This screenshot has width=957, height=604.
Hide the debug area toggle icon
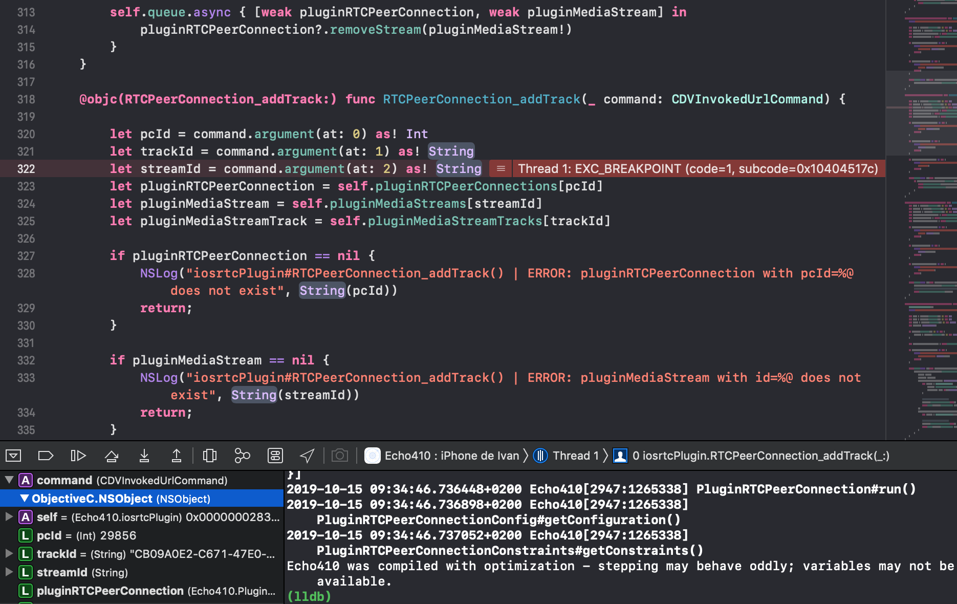[13, 455]
